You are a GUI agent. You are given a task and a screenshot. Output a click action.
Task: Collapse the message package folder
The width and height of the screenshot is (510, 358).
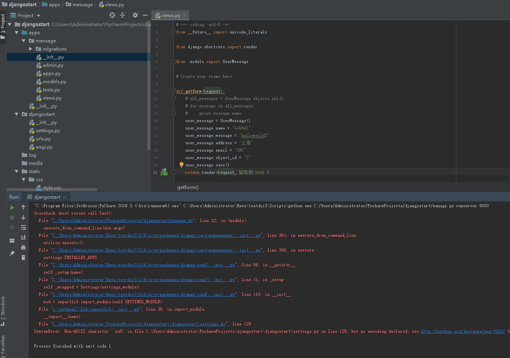pyautogui.click(x=24, y=41)
